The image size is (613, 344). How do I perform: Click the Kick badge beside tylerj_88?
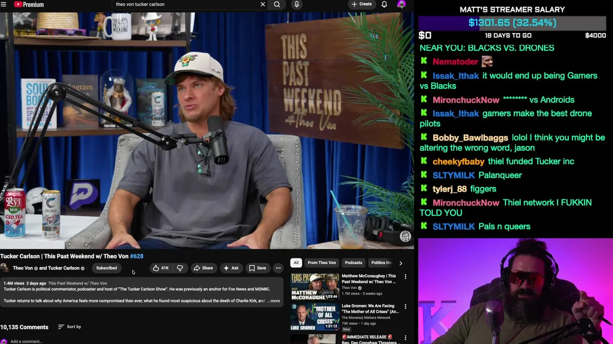pos(424,188)
